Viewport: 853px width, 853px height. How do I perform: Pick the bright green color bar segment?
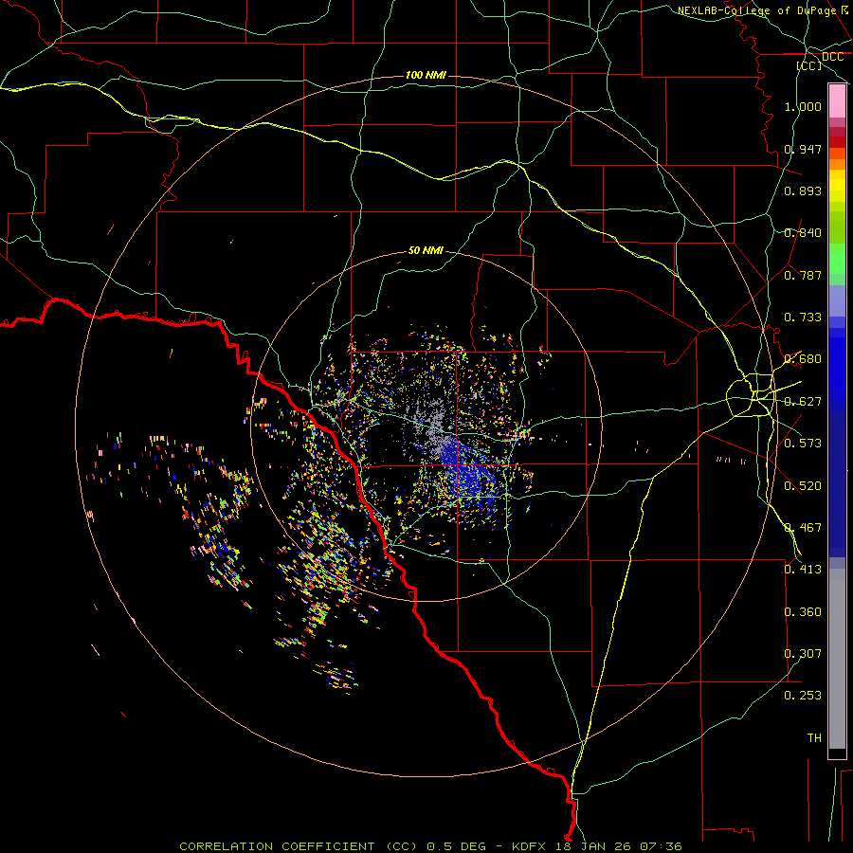(837, 259)
